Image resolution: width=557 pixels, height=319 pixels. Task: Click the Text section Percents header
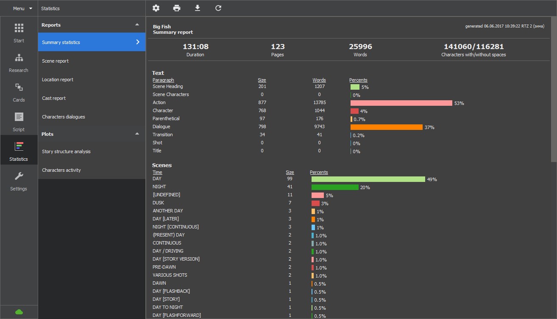tap(358, 80)
